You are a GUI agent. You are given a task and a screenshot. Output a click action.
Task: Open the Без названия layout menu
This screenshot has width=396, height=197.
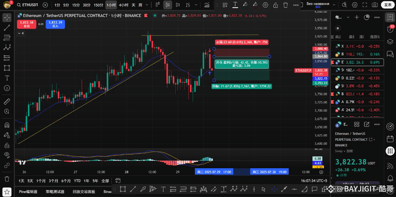320,5
